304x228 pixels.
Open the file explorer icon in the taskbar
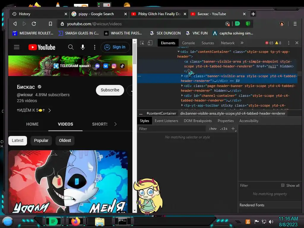100,221
